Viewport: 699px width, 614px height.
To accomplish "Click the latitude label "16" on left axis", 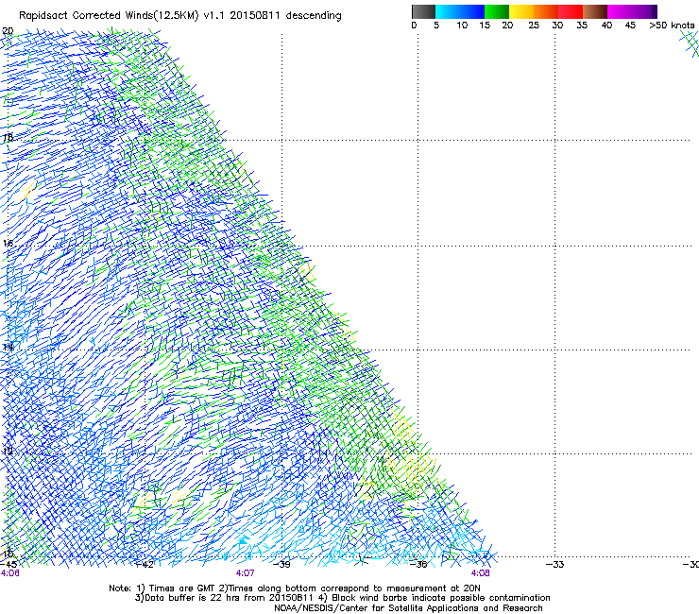I will pos(8,244).
